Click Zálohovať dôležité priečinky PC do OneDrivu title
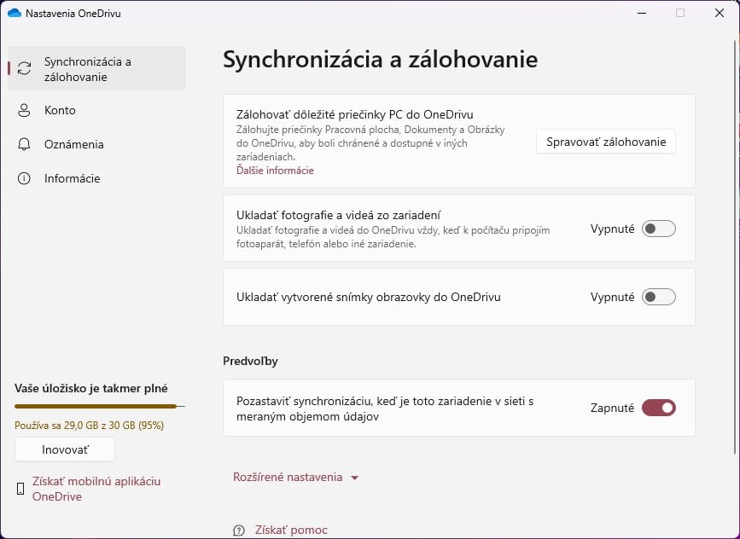Viewport: 740px width, 539px height. click(354, 114)
